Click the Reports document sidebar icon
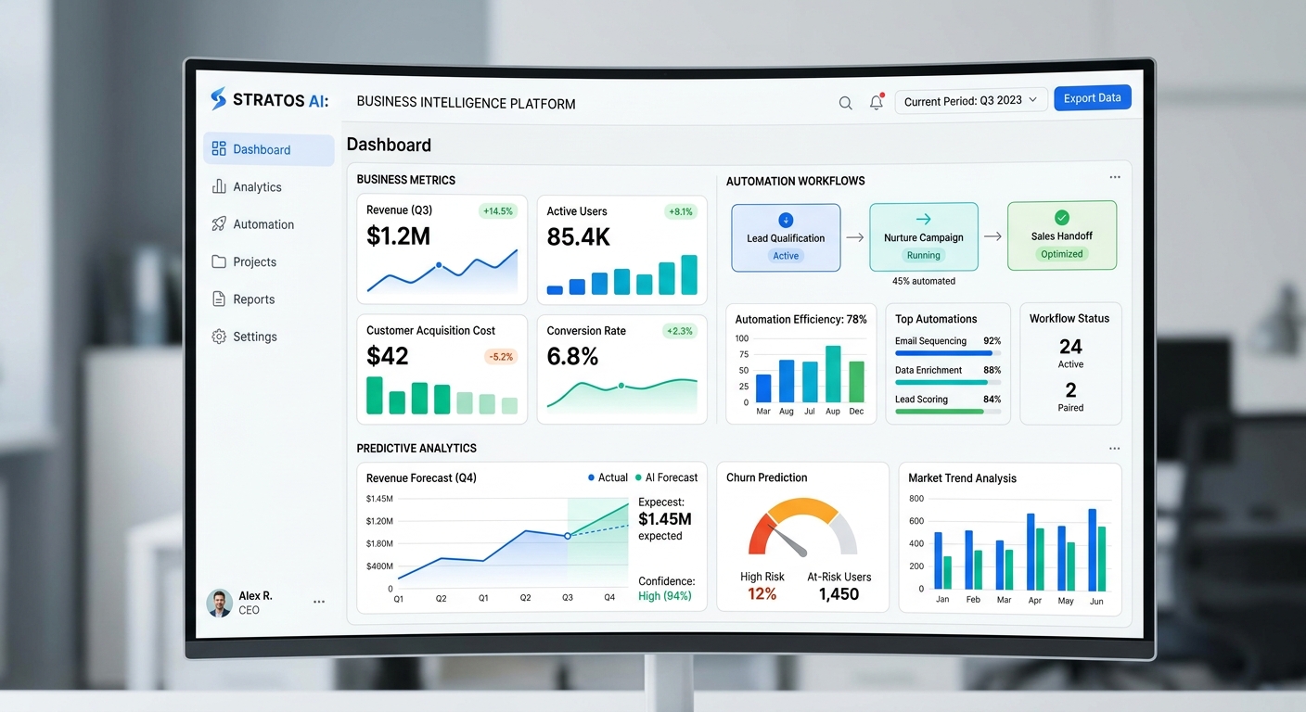Viewport: 1306px width, 712px height. click(x=219, y=299)
